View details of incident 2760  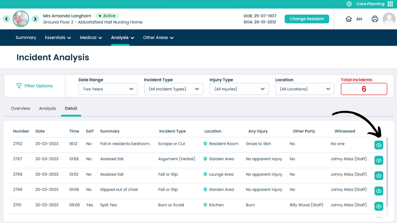pyautogui.click(x=379, y=191)
